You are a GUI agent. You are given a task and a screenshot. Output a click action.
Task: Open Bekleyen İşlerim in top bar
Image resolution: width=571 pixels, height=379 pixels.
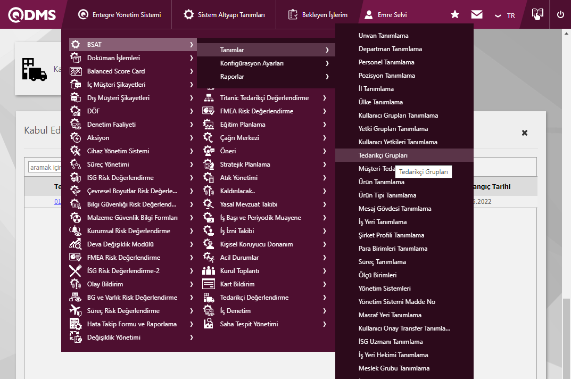click(318, 15)
